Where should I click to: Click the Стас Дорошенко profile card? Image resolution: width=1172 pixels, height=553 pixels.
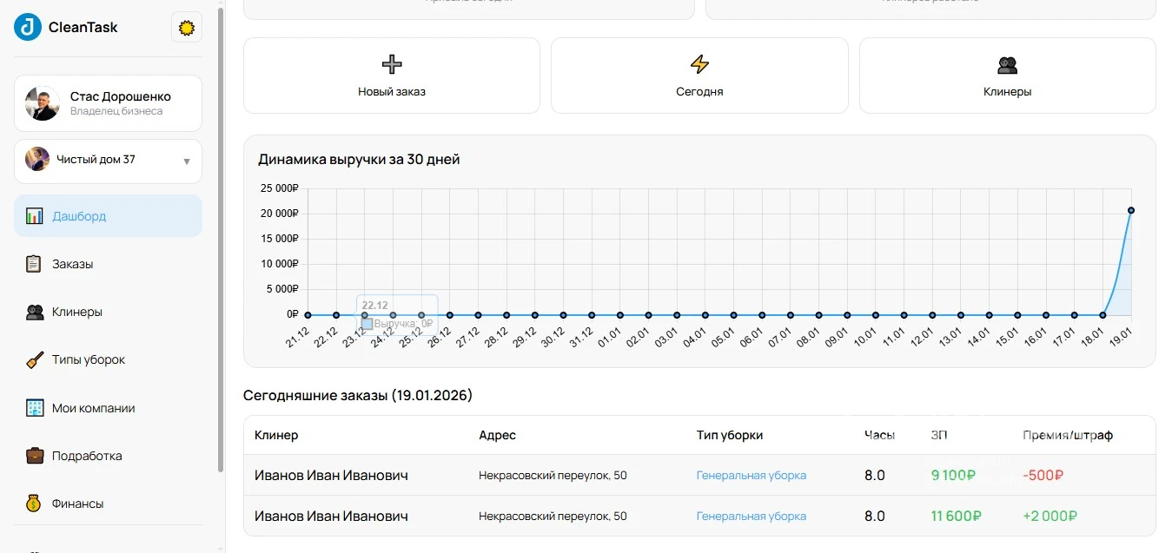click(108, 102)
